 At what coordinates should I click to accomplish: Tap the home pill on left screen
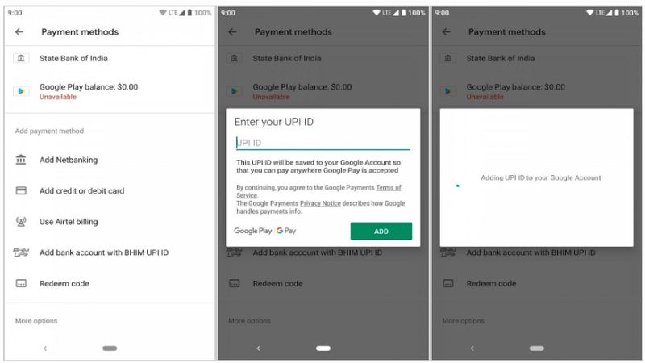(x=110, y=348)
